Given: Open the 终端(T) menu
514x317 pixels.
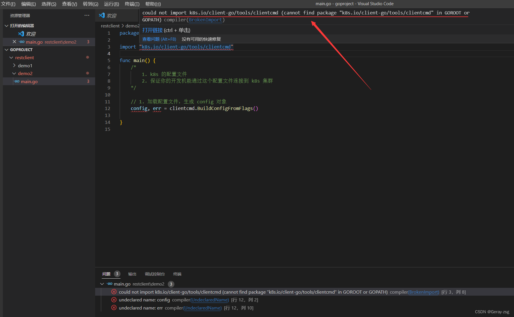Looking at the screenshot, I should 132,4.
